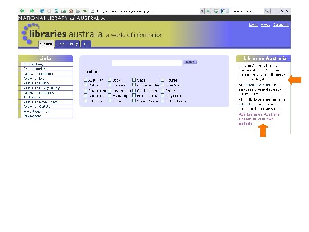Tick the Musical Score checkbox
Viewport: 309px width, 232px height.
(x=134, y=101)
